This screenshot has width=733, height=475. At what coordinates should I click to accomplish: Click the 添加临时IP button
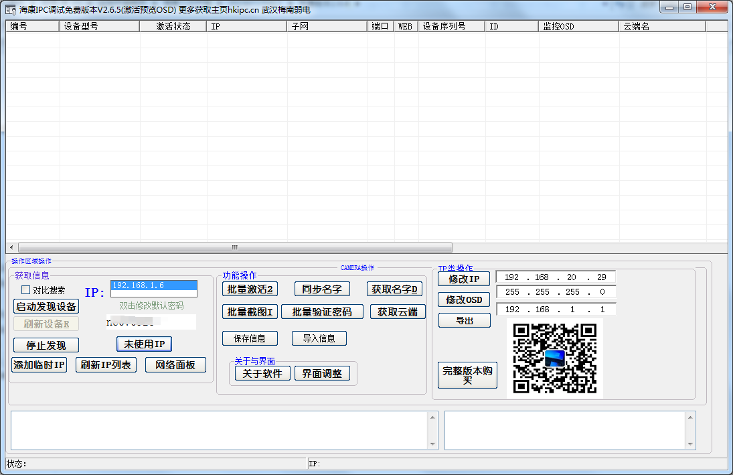tap(39, 364)
